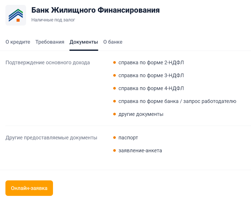The height and width of the screenshot is (200, 251).
Task: Open the «О банке» tab
Action: click(x=113, y=42)
